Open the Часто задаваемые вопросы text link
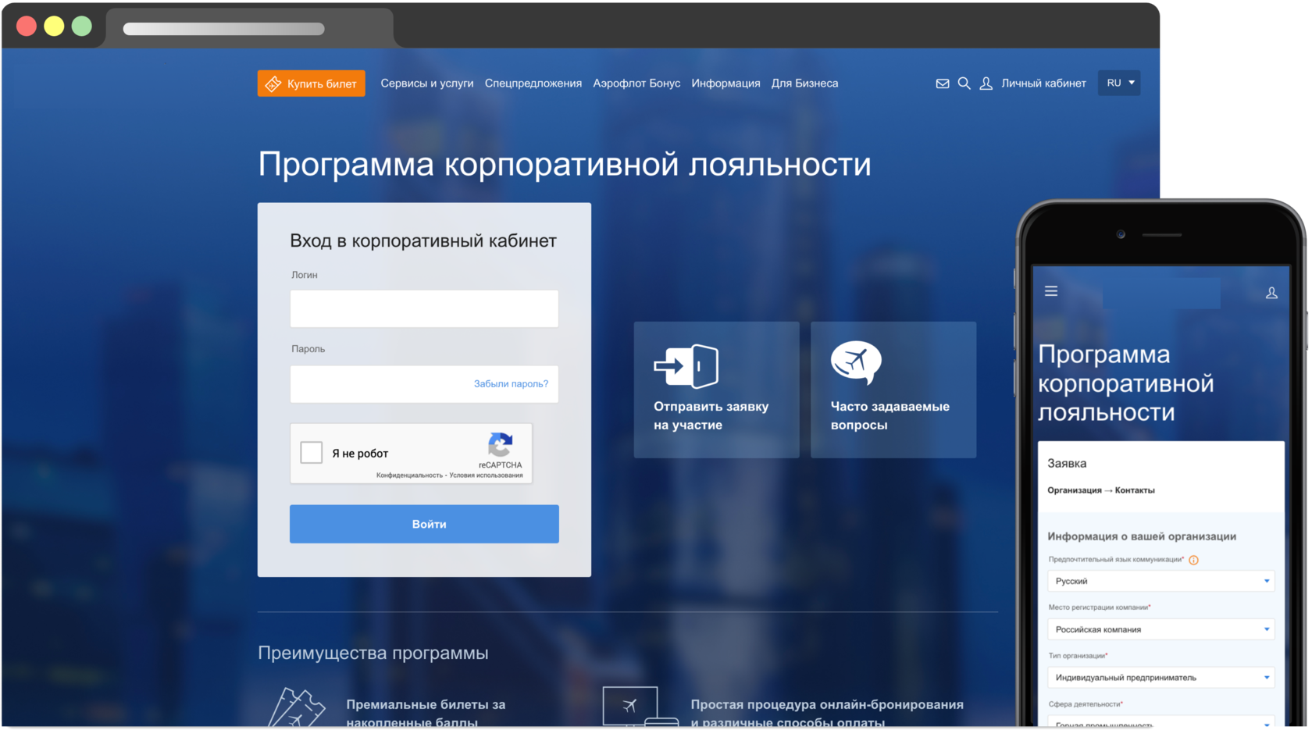This screenshot has width=1312, height=730. [890, 415]
